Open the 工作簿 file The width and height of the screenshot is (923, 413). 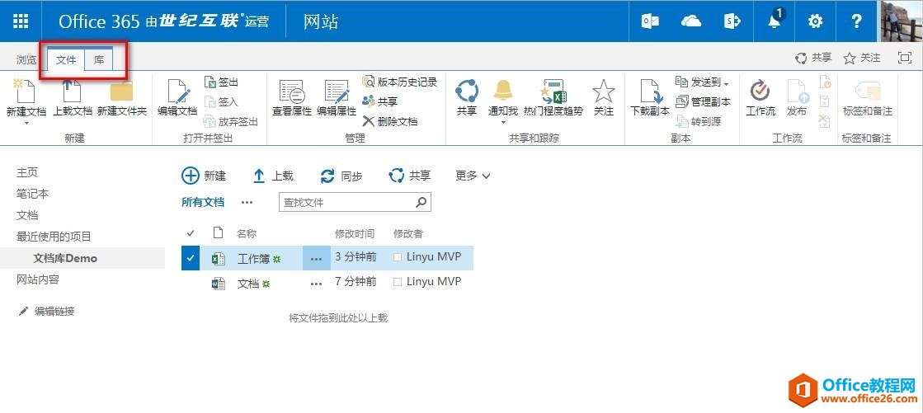(254, 258)
